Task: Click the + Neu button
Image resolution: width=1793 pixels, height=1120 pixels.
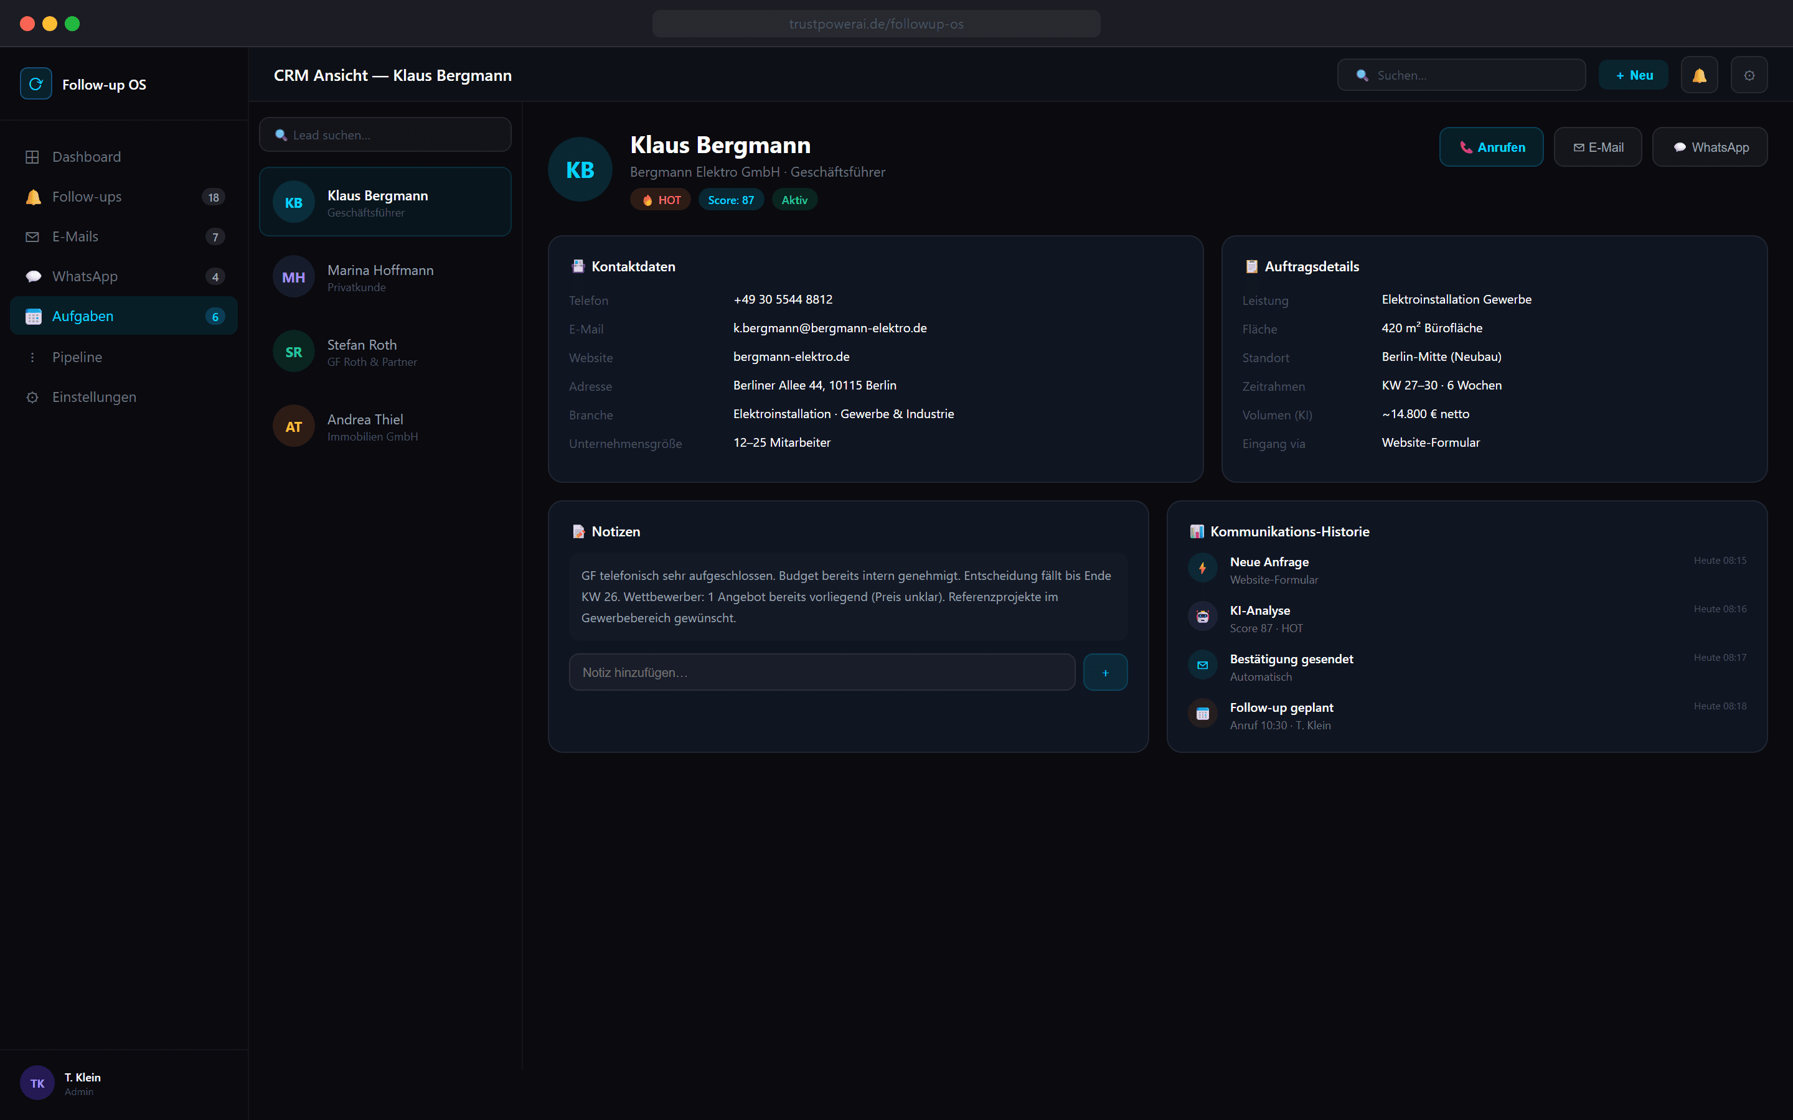Action: coord(1633,75)
